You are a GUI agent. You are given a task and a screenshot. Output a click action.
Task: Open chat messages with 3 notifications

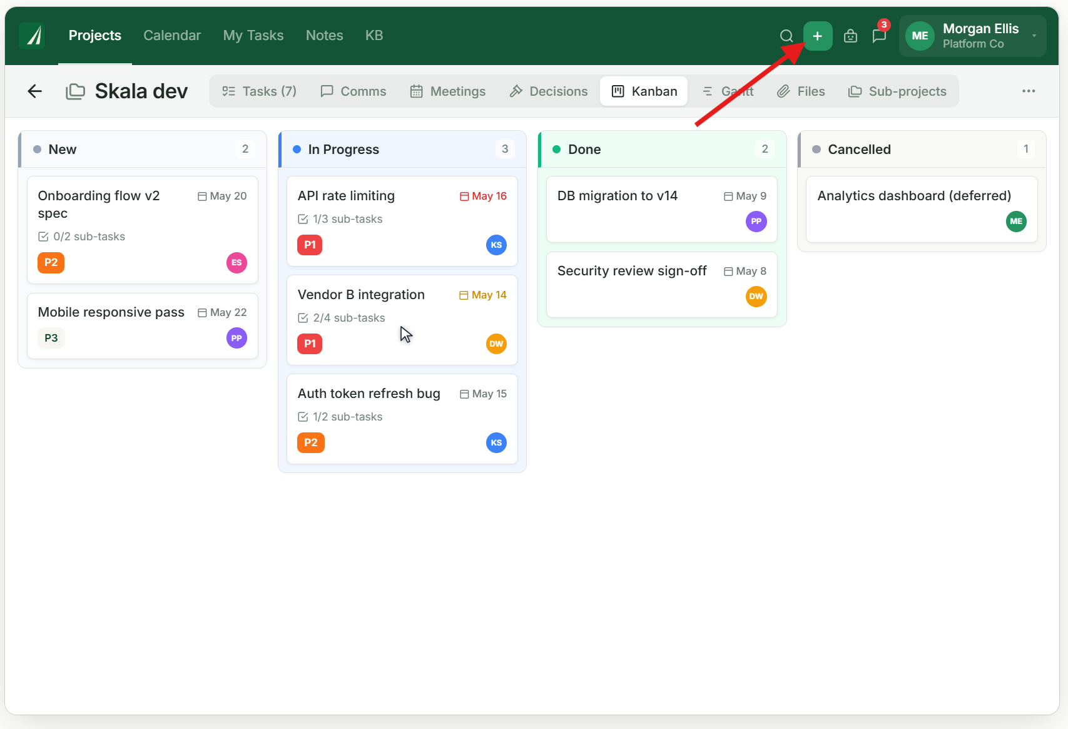click(x=880, y=36)
